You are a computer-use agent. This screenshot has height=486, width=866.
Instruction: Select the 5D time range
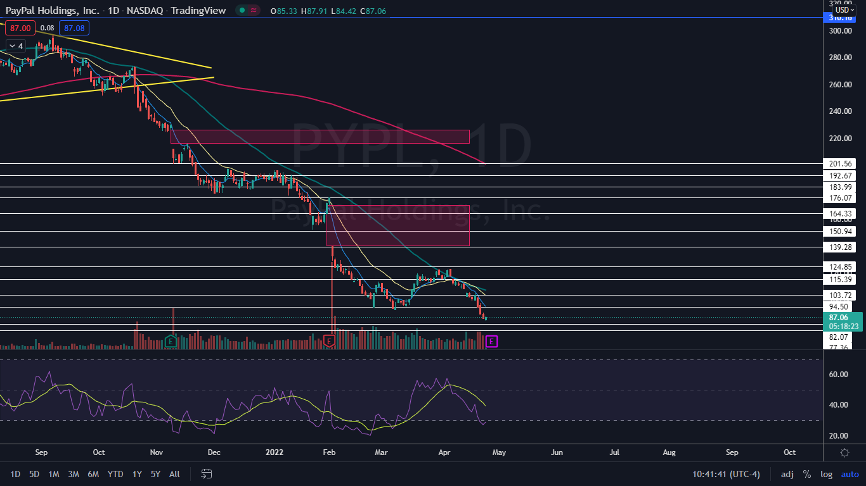(34, 474)
